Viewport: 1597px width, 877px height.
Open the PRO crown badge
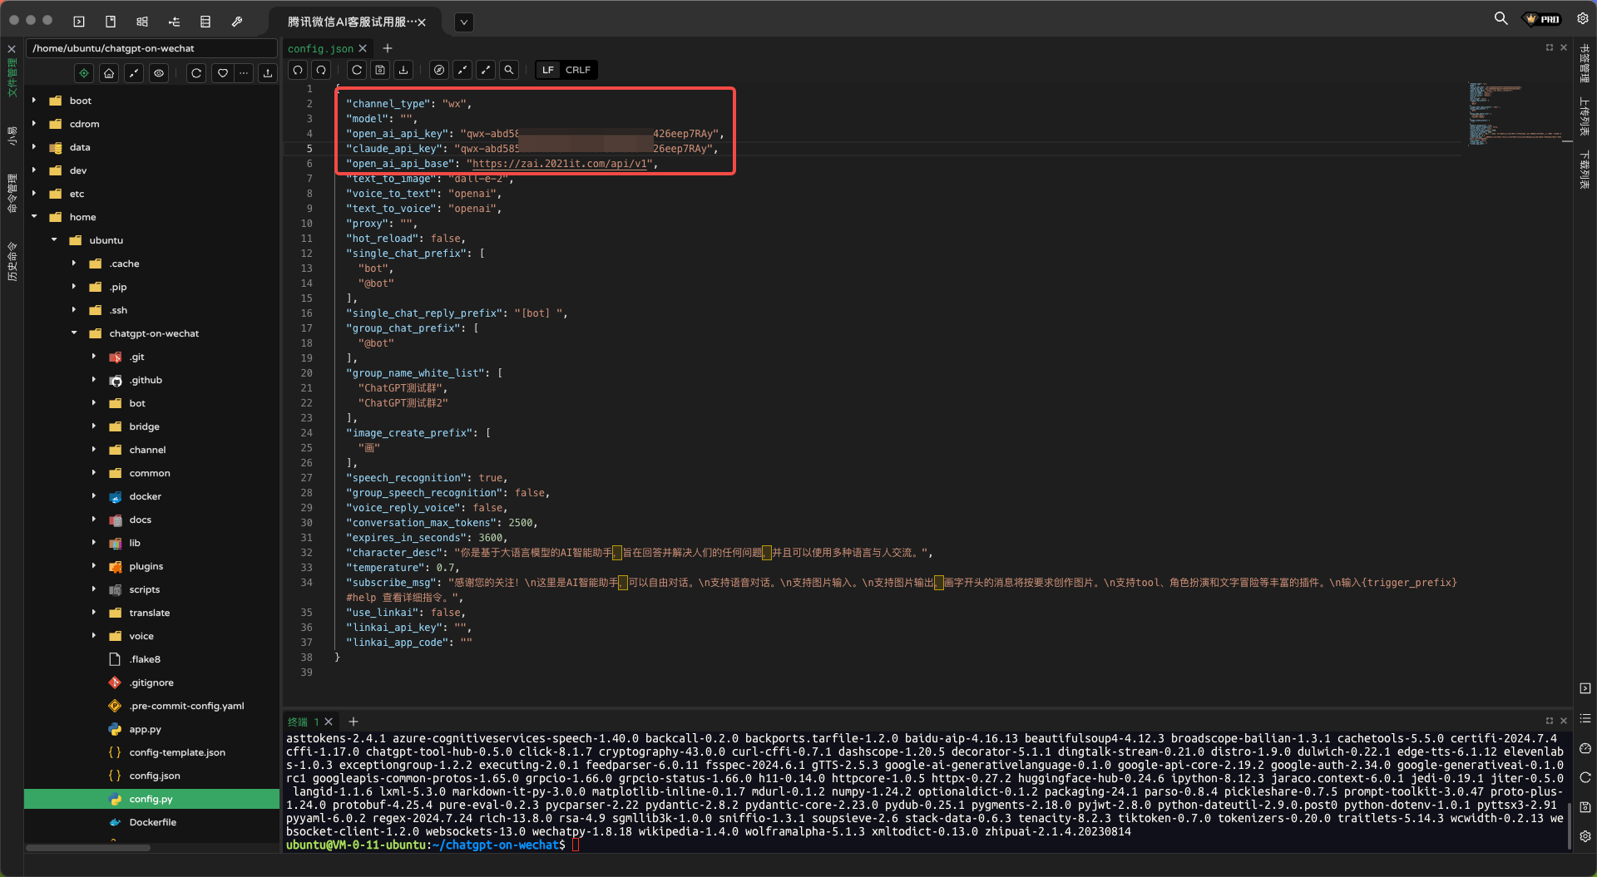[1543, 19]
